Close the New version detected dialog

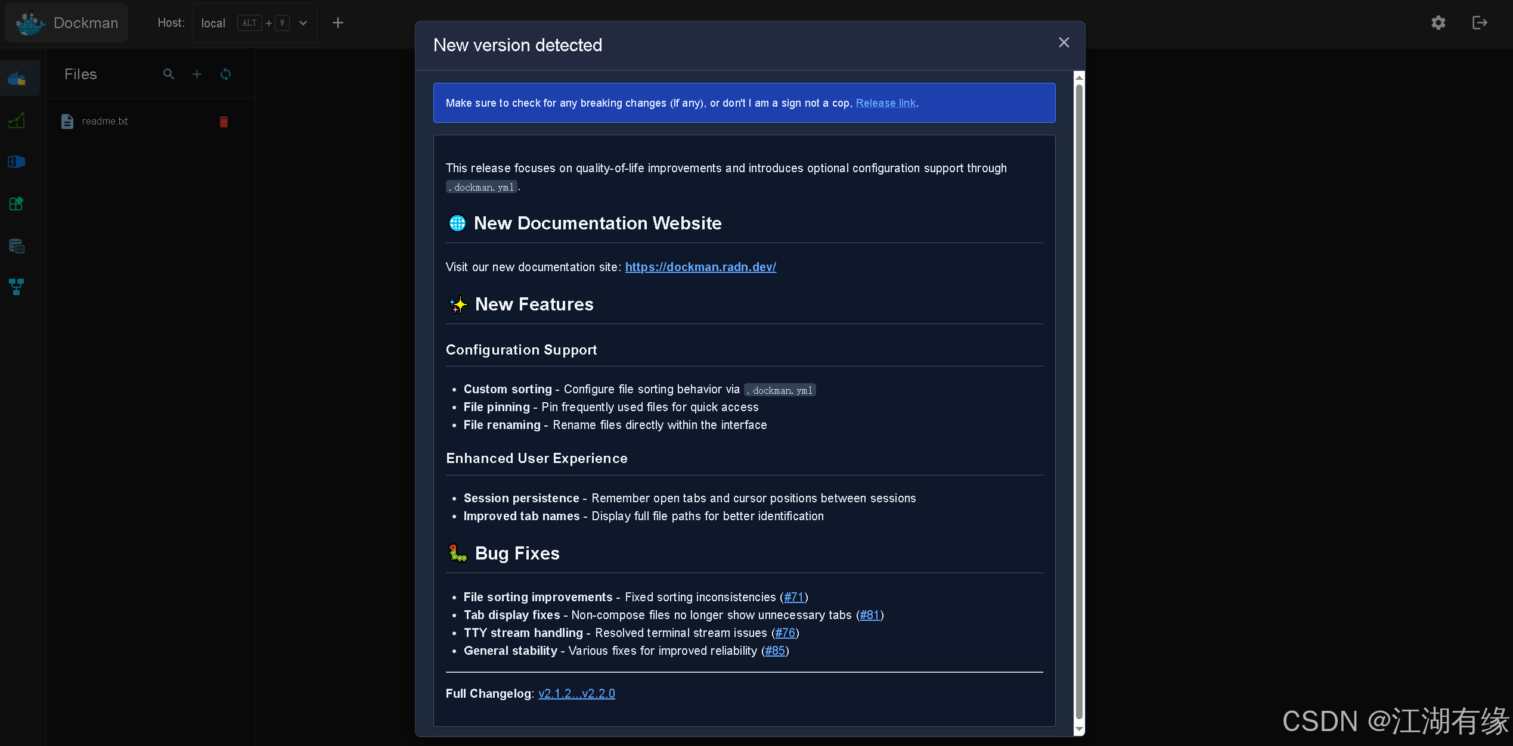pos(1064,42)
